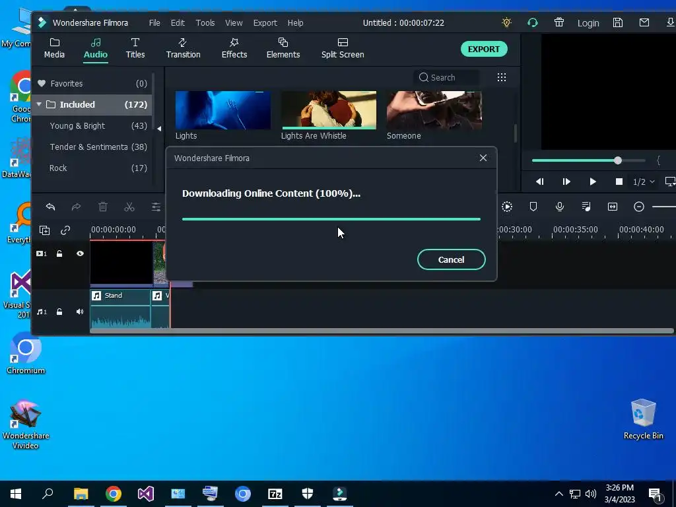
Task: Click the green EXPORT button
Action: tap(484, 49)
